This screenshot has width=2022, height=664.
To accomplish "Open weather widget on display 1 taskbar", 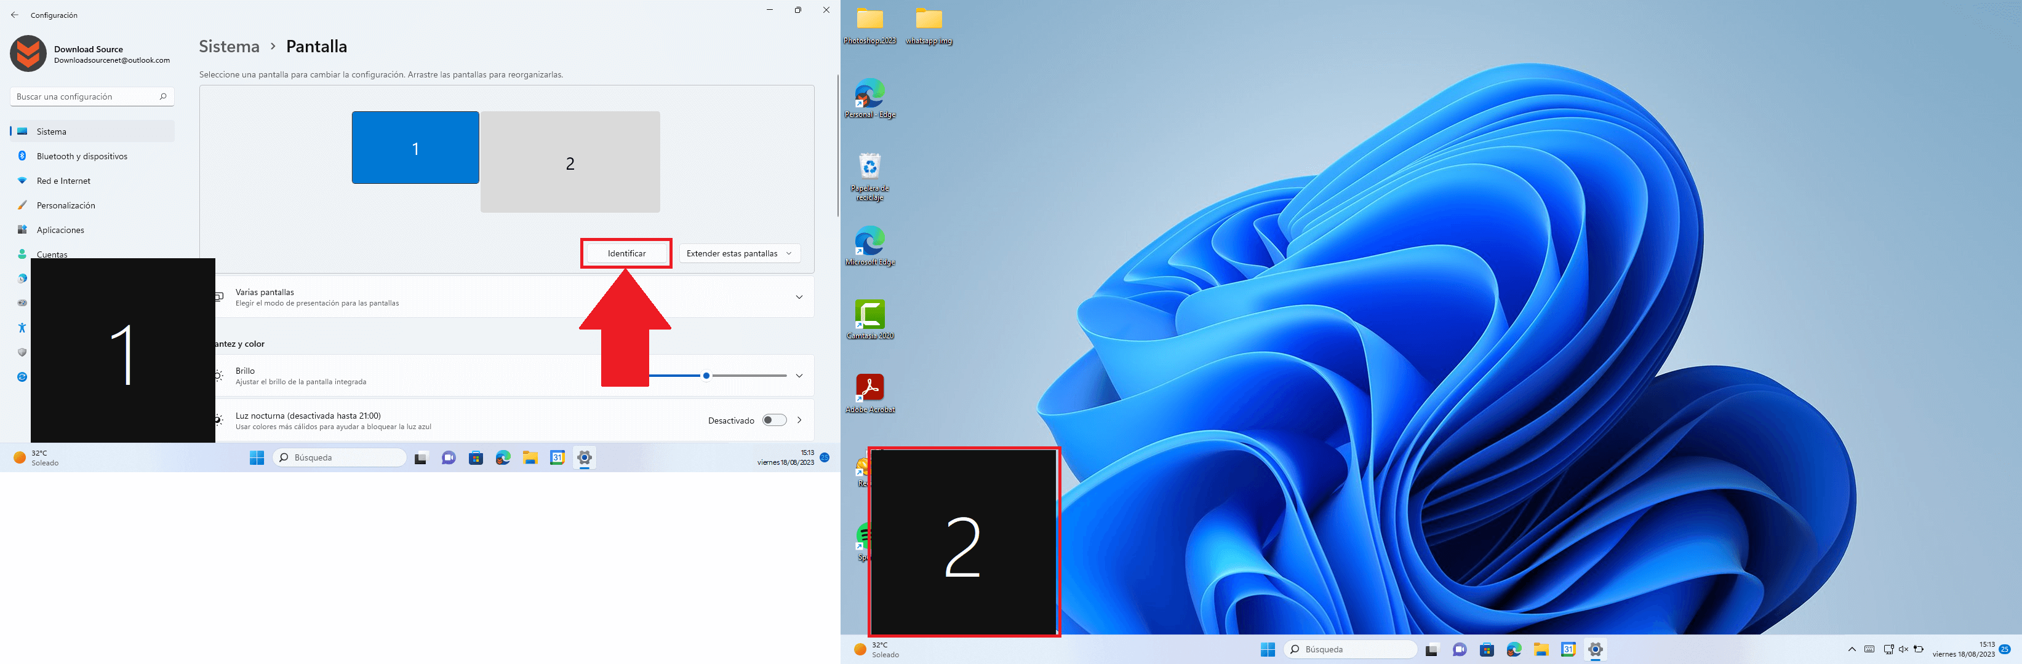I will pyautogui.click(x=37, y=458).
